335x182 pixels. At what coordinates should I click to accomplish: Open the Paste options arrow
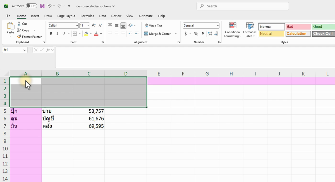tap(10, 36)
